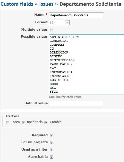Click the LOGISTICA line in Possible values
Screen dimensions: 124x162
point(59,80)
